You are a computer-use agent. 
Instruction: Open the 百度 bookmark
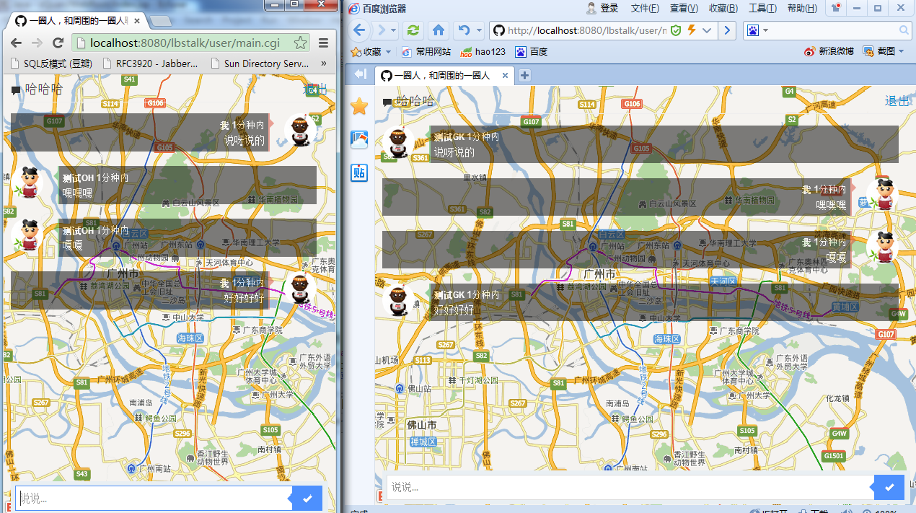coord(531,52)
